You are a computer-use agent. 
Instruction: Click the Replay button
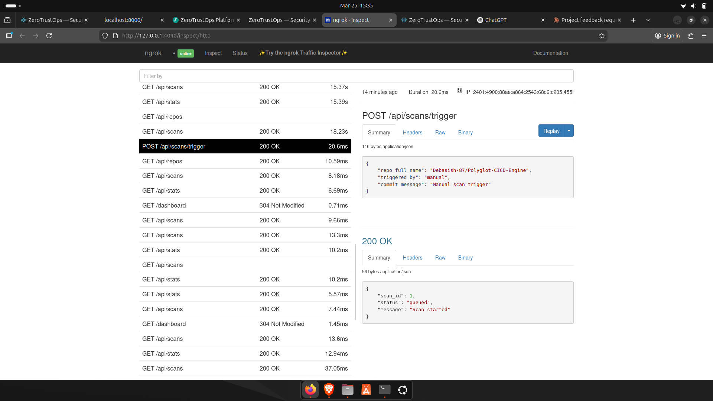click(x=551, y=131)
